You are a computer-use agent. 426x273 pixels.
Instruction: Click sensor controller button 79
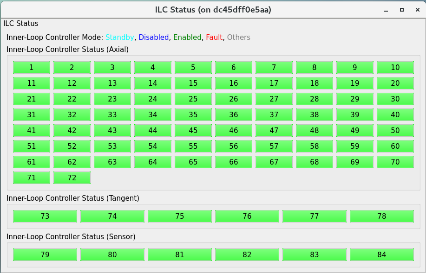[x=45, y=255]
